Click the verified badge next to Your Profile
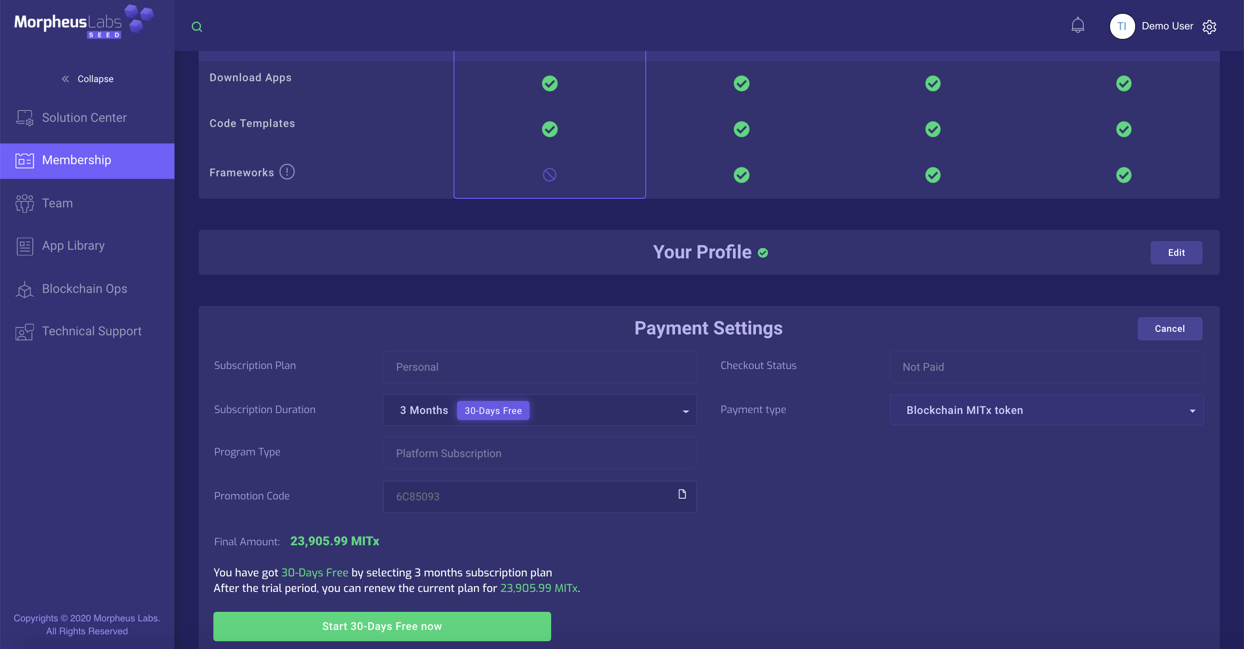The height and width of the screenshot is (649, 1244). tap(762, 253)
